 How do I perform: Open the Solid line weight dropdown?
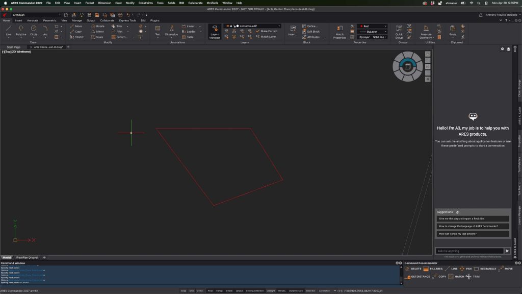[379, 37]
